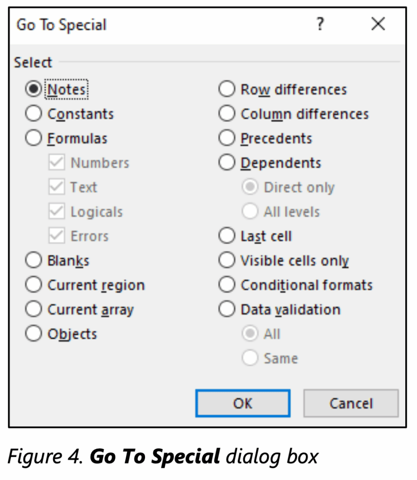Viewport: 417px width, 480px height.
Task: Select the Constants option
Action: tap(33, 113)
